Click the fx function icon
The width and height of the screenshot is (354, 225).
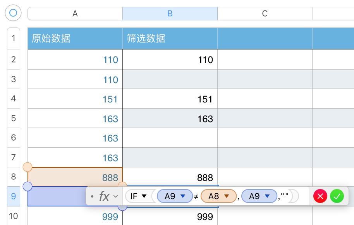click(104, 196)
